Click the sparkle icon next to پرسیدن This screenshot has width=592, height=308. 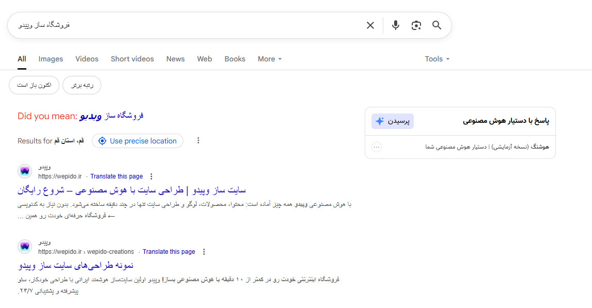[379, 120]
